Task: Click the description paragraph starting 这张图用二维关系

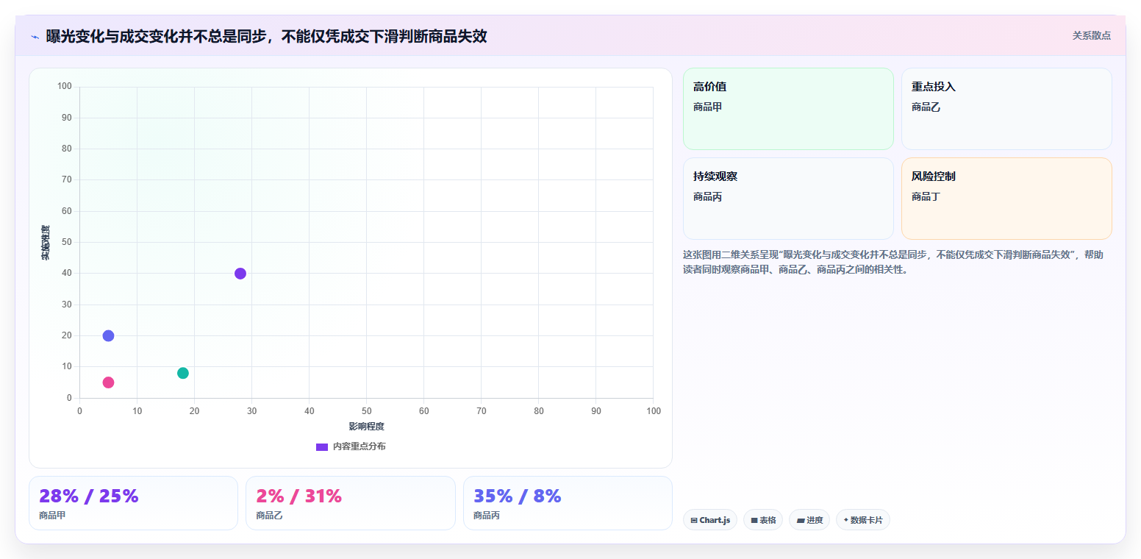Action: (x=893, y=262)
